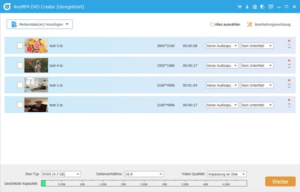Click the register key icon in title bar

pos(247,6)
